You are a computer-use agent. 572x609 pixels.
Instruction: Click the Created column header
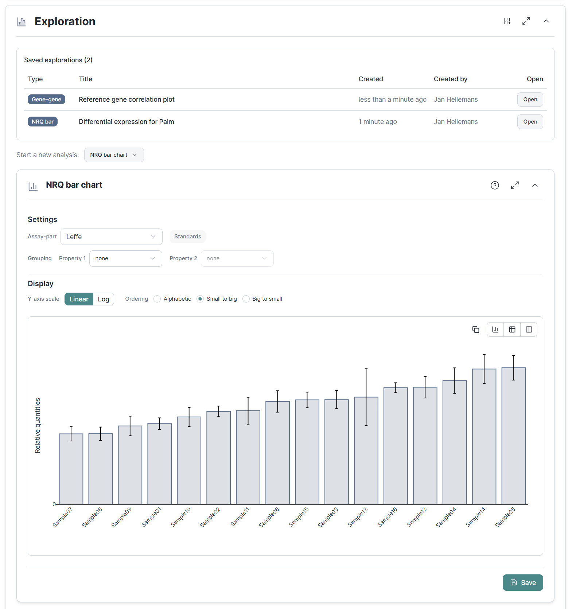tap(371, 79)
